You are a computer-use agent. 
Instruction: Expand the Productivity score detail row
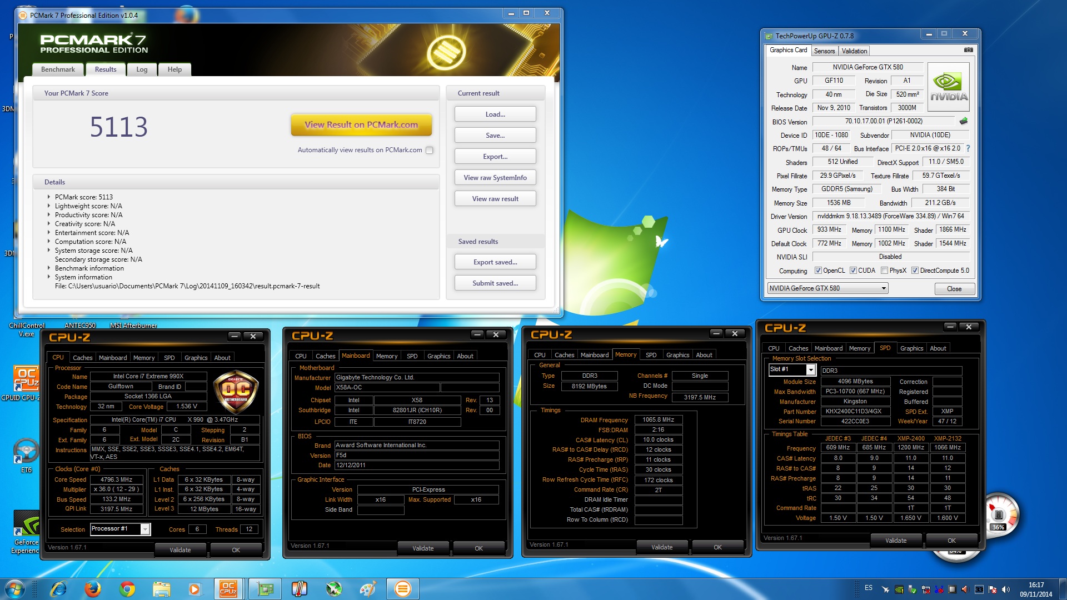(x=49, y=214)
